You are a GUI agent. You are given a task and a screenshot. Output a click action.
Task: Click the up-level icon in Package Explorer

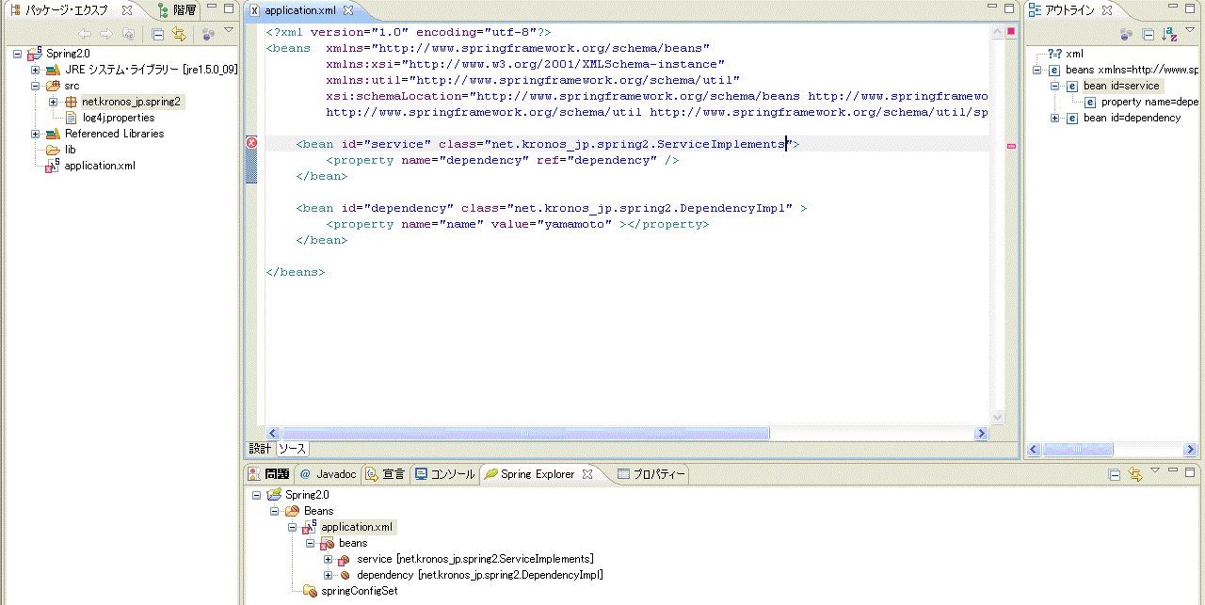pyautogui.click(x=128, y=34)
